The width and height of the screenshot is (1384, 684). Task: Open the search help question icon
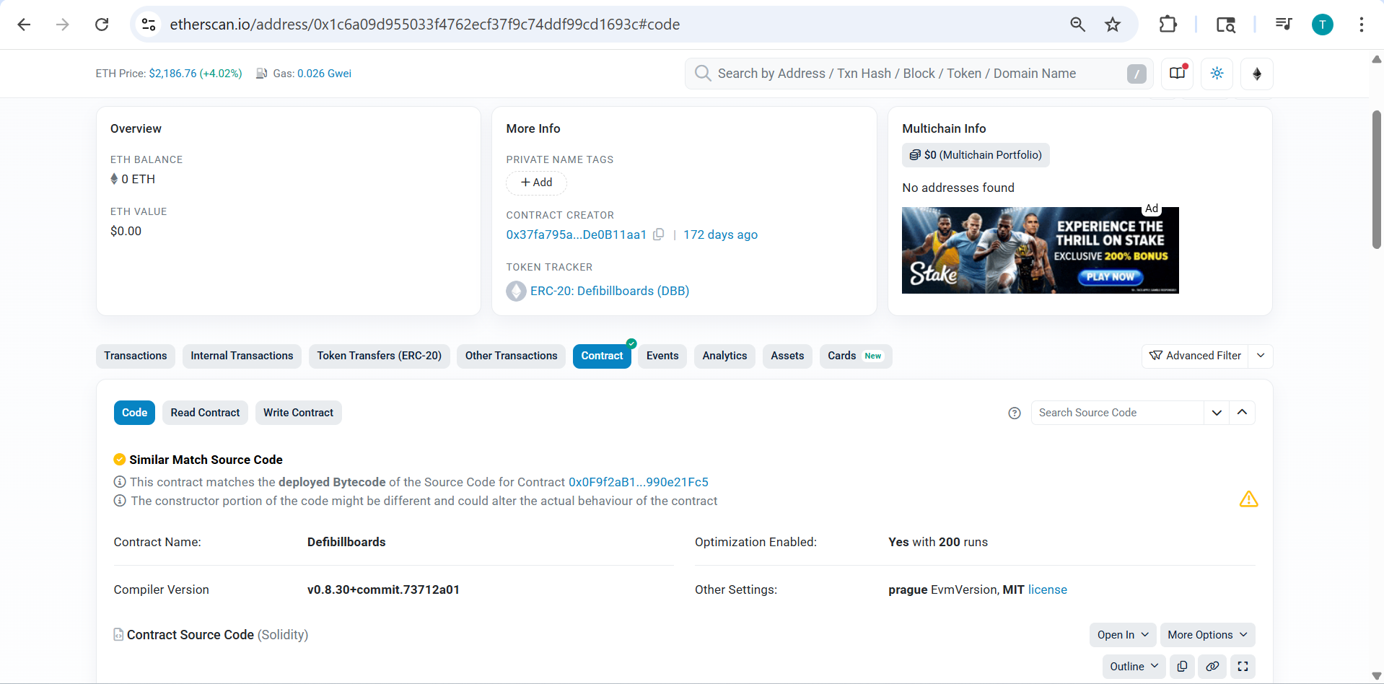click(x=1014, y=413)
